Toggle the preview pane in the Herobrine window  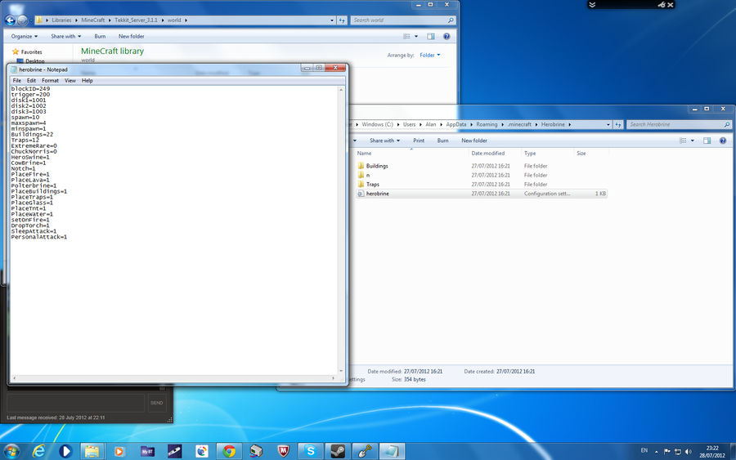pos(707,141)
